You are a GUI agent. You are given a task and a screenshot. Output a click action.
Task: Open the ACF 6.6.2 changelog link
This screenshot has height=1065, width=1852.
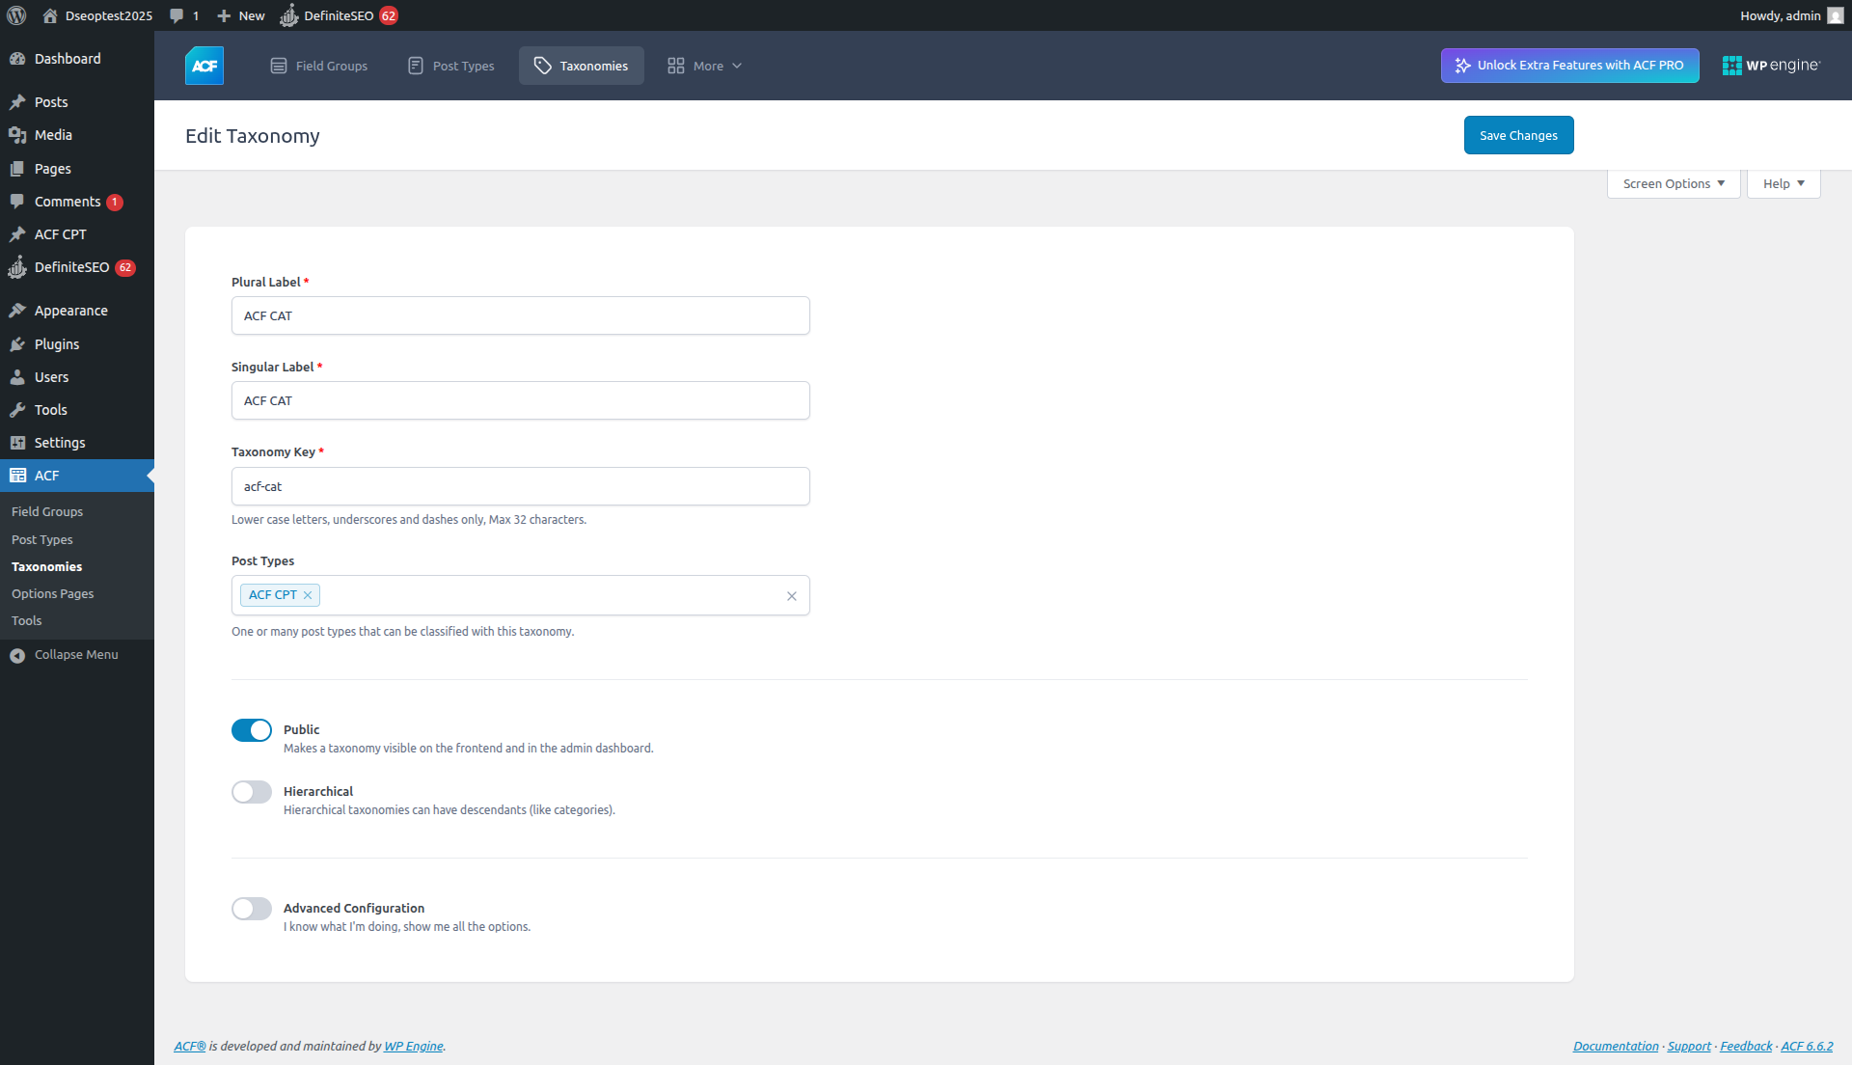point(1806,1046)
